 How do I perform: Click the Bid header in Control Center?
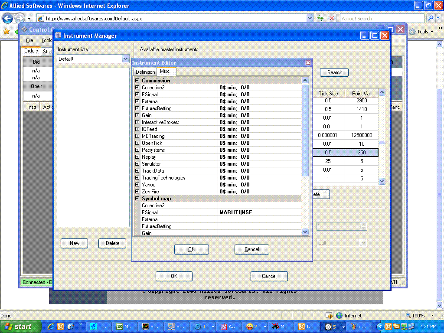coord(36,62)
